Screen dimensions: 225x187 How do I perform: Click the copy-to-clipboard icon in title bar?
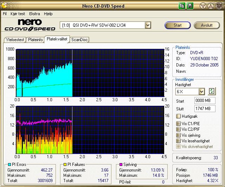[182, 6]
